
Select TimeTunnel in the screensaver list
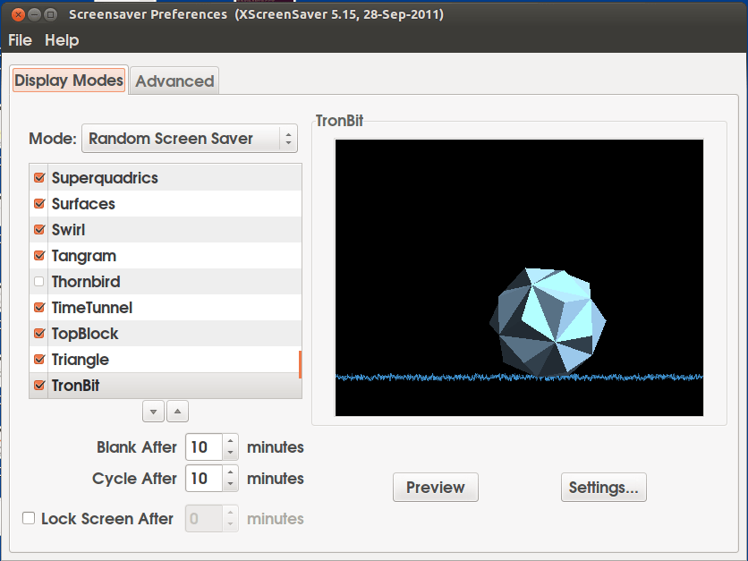pyautogui.click(x=92, y=308)
